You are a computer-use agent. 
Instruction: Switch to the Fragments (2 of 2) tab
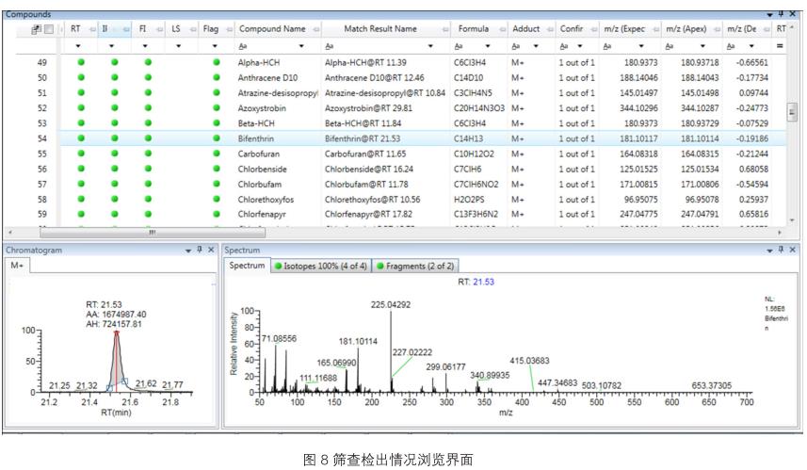pos(417,267)
